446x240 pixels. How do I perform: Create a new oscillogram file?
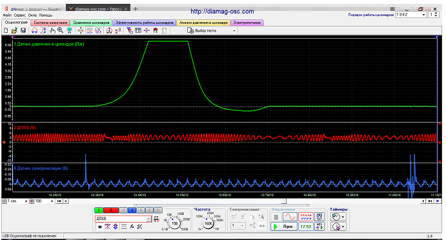[6, 30]
